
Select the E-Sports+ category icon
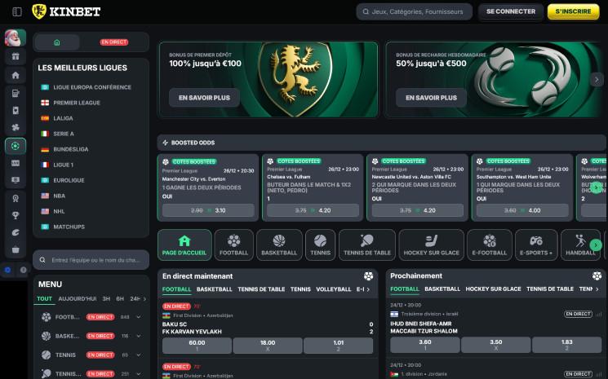pos(536,245)
